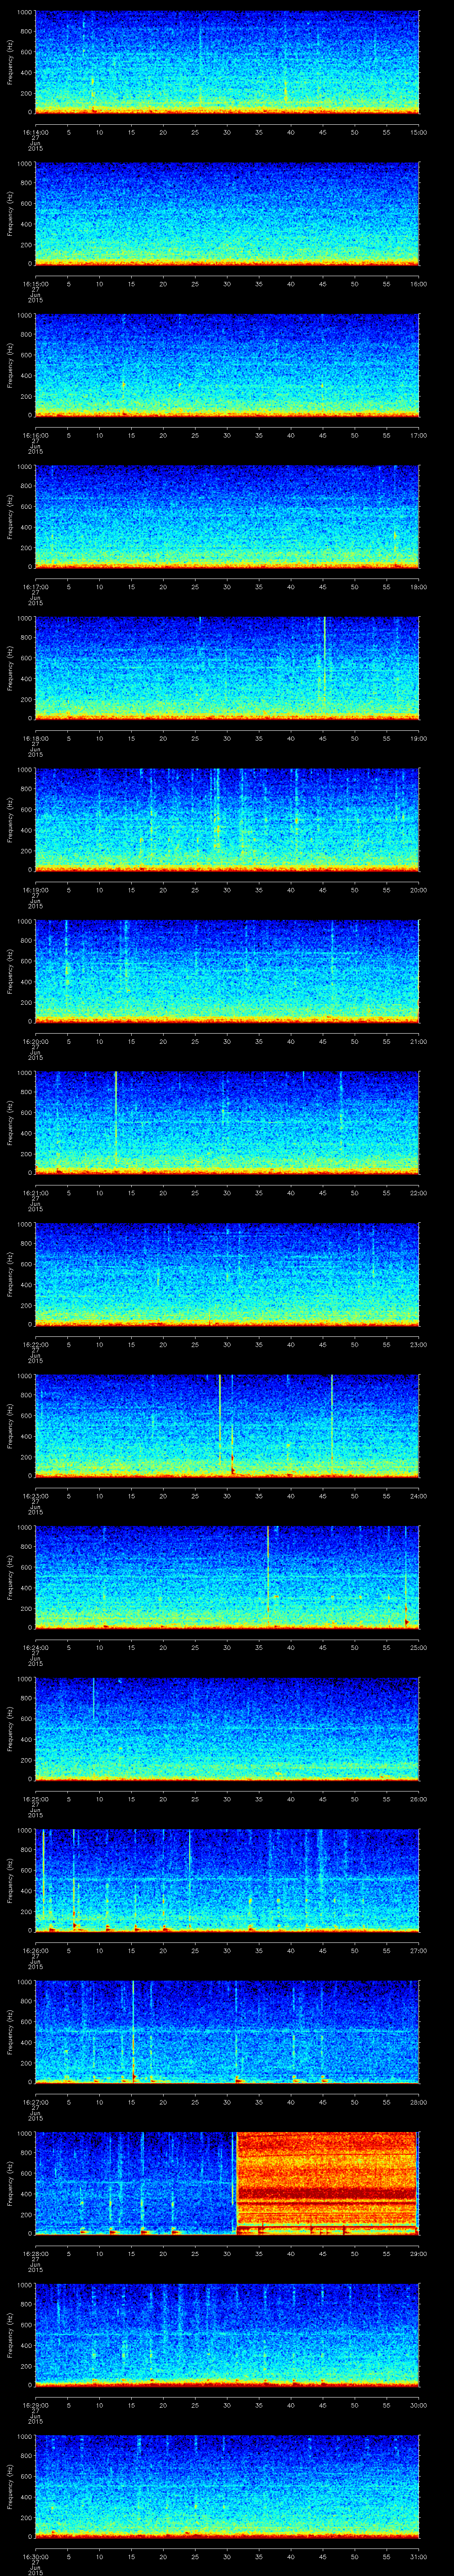This screenshot has width=454, height=2576.
Task: Open the spectrogram panel starting at 16:30:00
Action: click(x=227, y=2486)
